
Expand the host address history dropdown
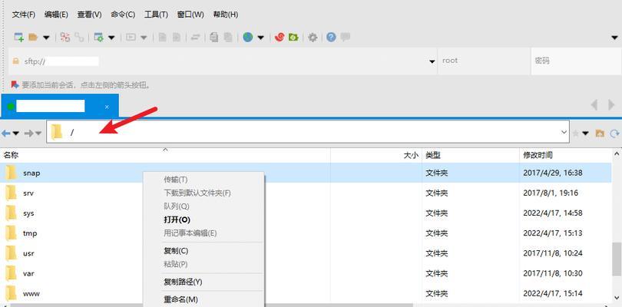point(432,62)
